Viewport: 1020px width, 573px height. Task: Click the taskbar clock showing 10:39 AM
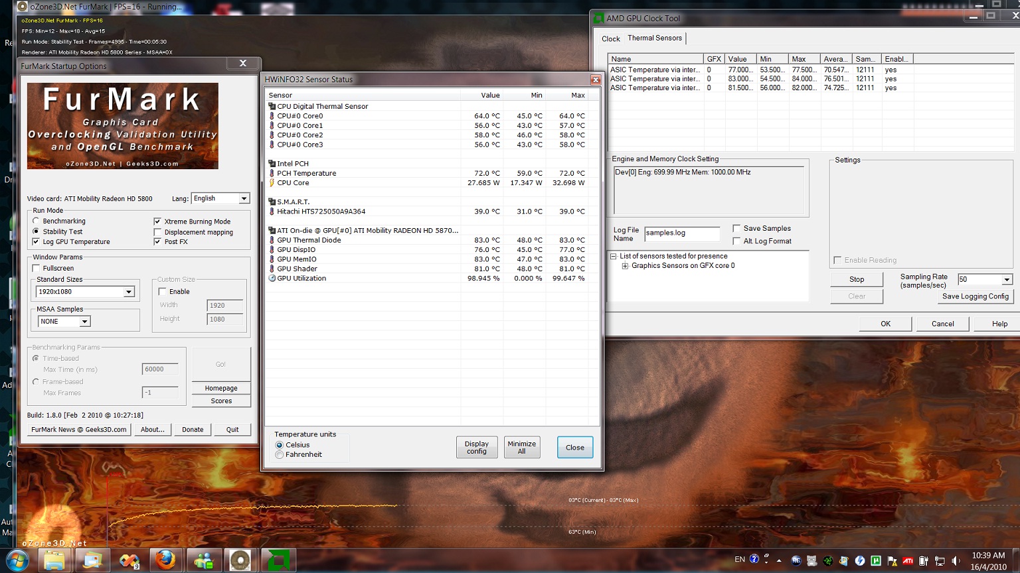[x=988, y=561]
